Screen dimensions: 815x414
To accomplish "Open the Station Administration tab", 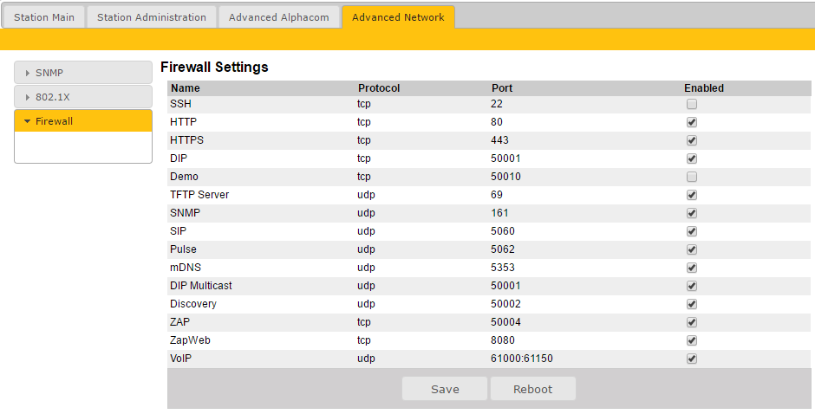I will tap(152, 17).
